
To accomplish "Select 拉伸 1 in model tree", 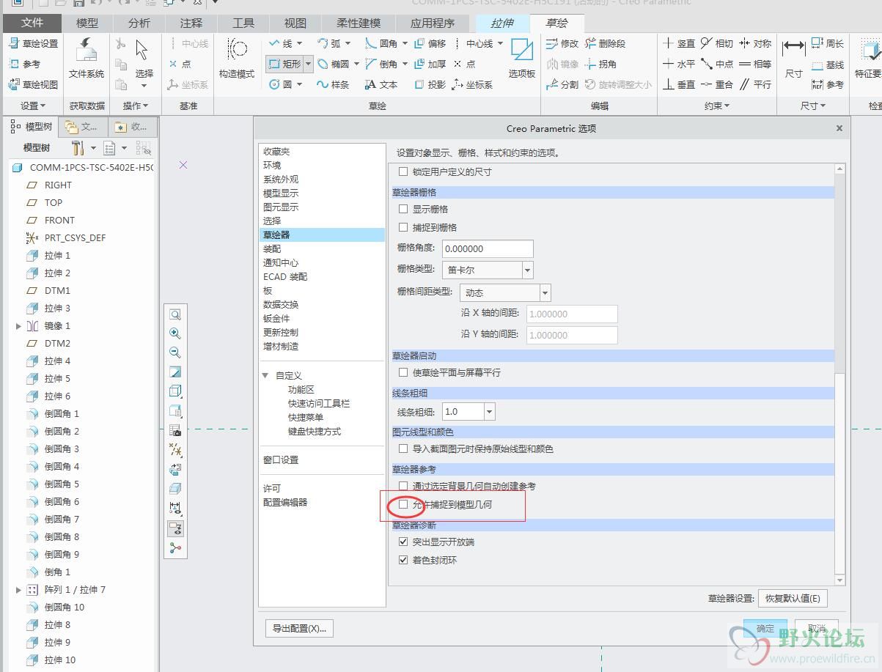I will 57,256.
